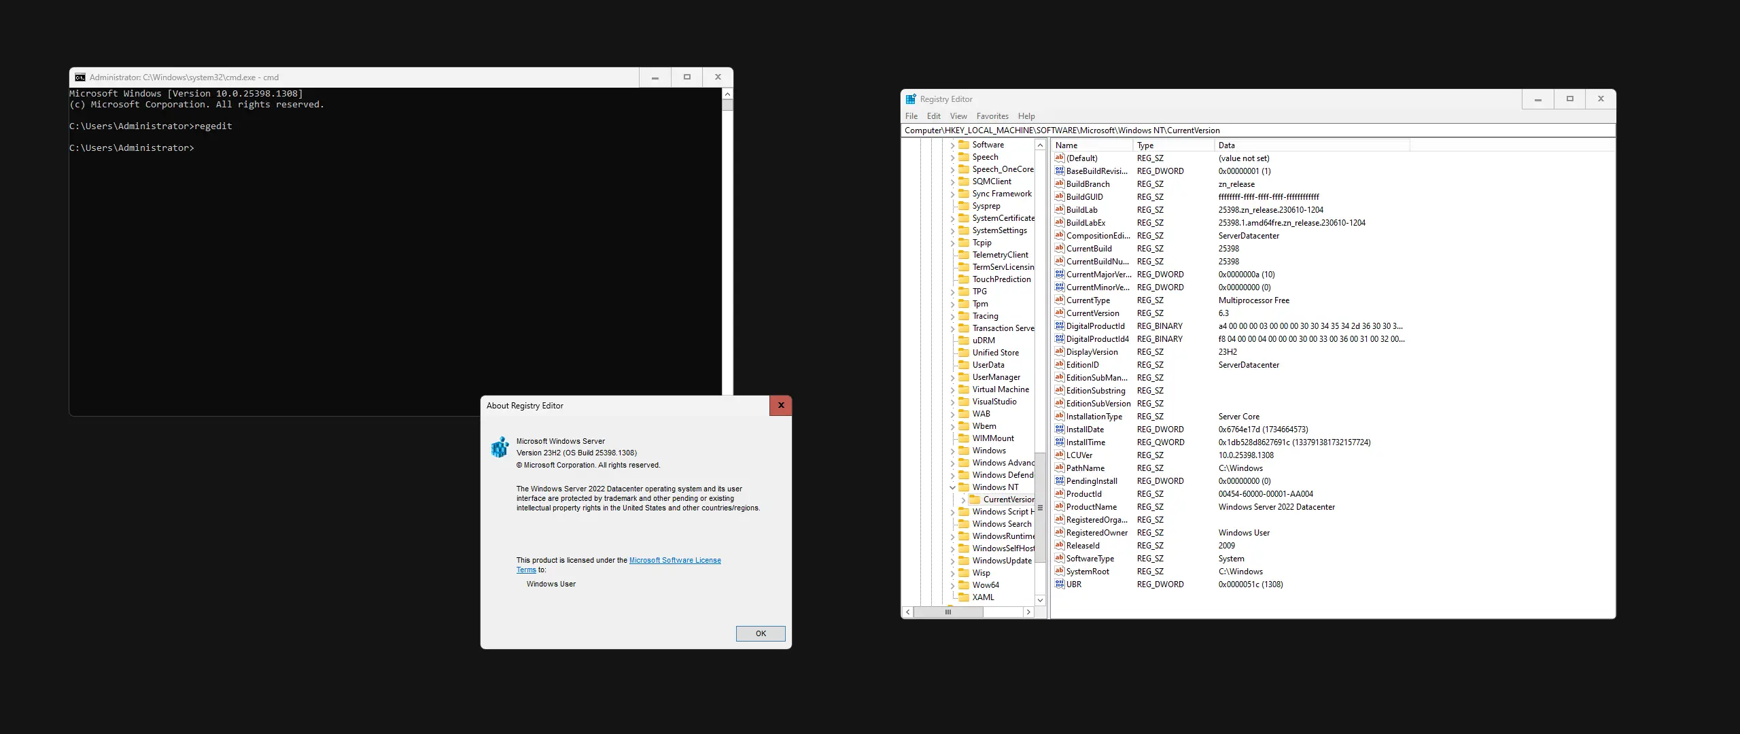Click the DigitalProductId binary value icon
The image size is (1740, 734).
[1059, 326]
